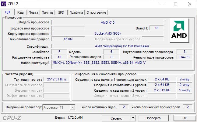The height and width of the screenshot is (122, 197).
Task: Click the empty Множитель процессора field
Action: [x=57, y=85]
